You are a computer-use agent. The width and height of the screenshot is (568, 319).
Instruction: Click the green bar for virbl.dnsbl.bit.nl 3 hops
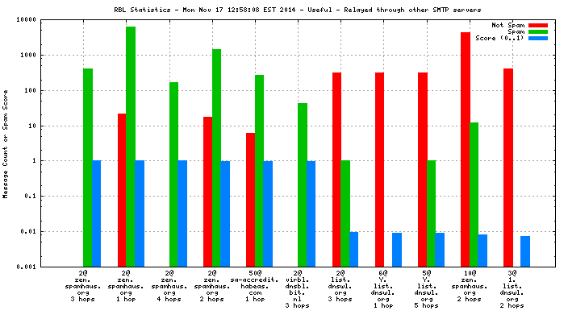(x=303, y=185)
